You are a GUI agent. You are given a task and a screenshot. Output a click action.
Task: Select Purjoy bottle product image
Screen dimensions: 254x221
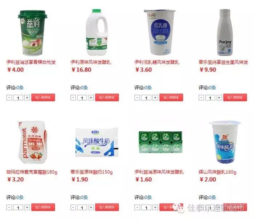pyautogui.click(x=225, y=32)
